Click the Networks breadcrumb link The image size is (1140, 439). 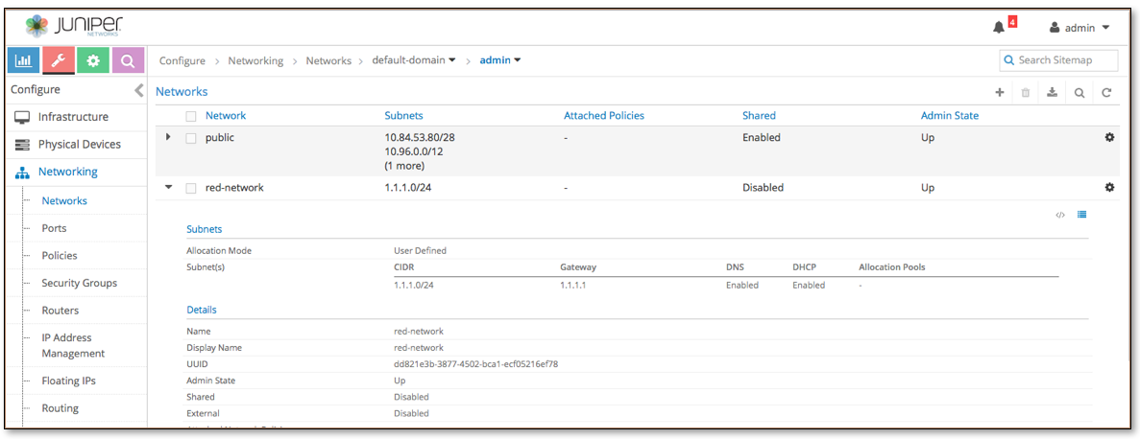pos(328,61)
